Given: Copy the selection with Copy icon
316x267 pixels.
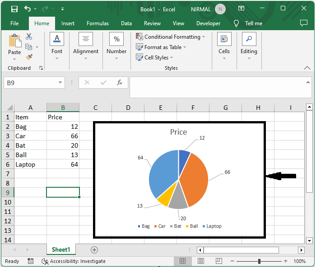Looking at the screenshot, I should 28,47.
